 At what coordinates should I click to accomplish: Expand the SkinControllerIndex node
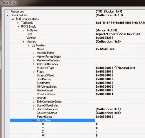tap(34, 102)
